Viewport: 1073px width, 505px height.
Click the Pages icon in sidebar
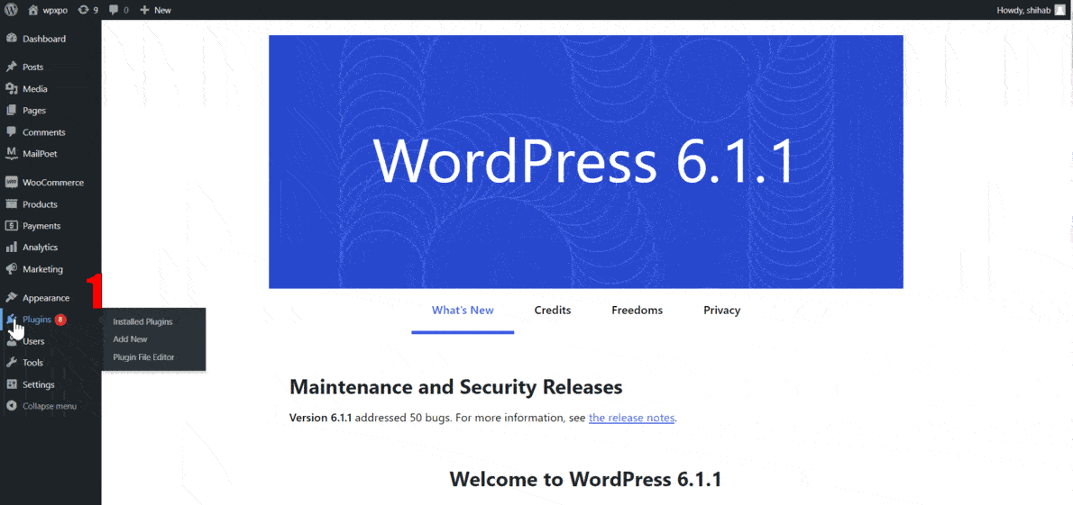pos(11,110)
